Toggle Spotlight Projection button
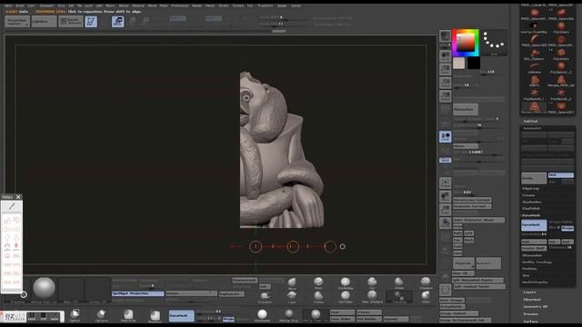The image size is (582, 327). 137,293
